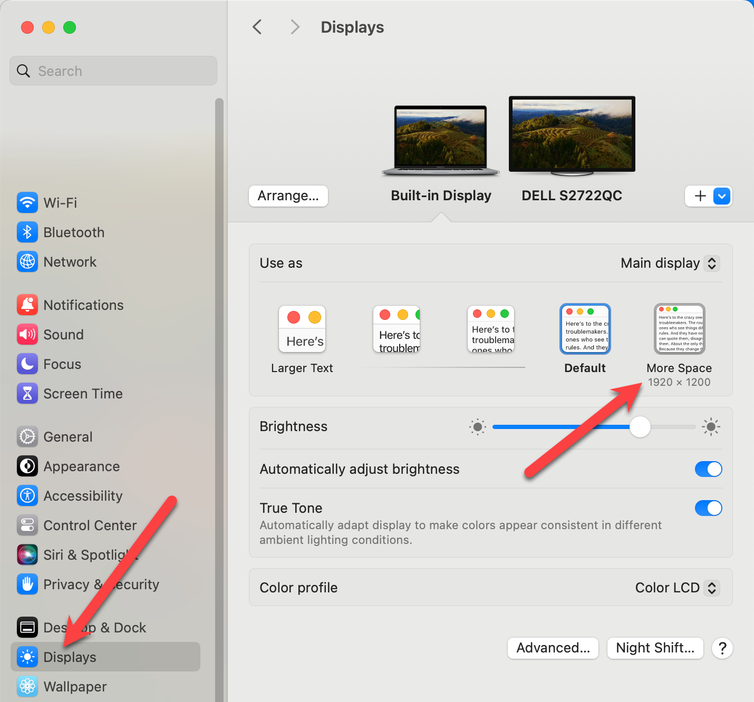Select the Screen Time hourglass icon

point(27,393)
